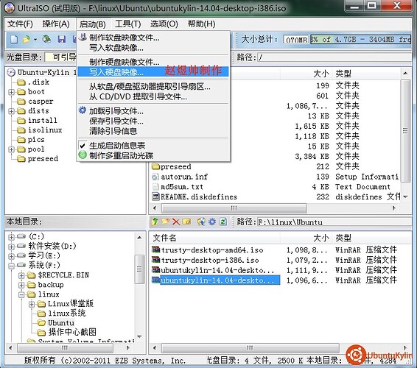Expand the 学习(E:) drive node

click(12, 256)
